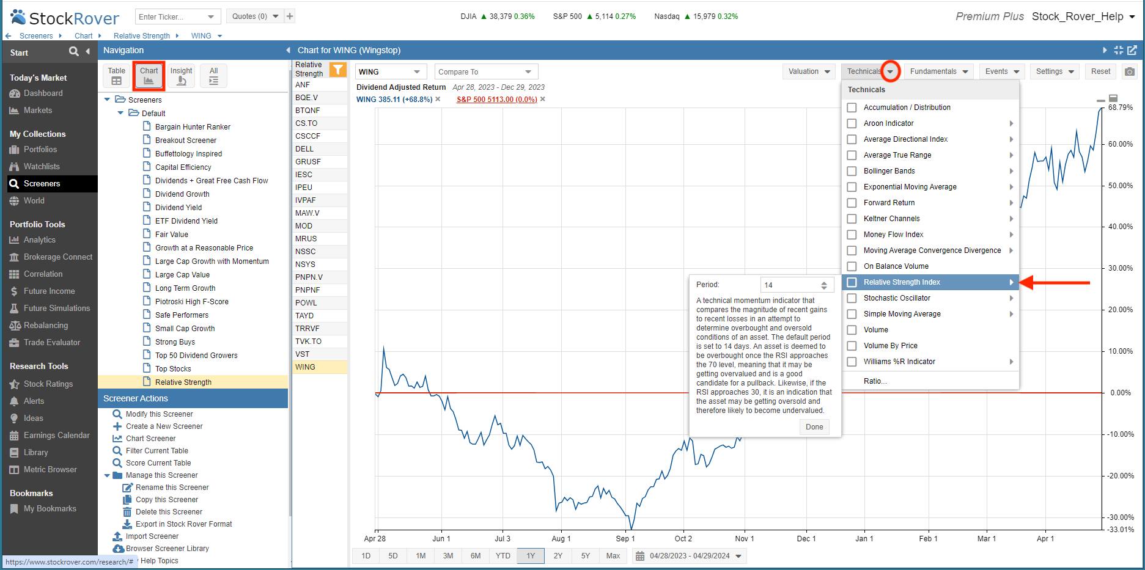Open Dashboard from the sidebar
The height and width of the screenshot is (570, 1145).
pos(43,93)
